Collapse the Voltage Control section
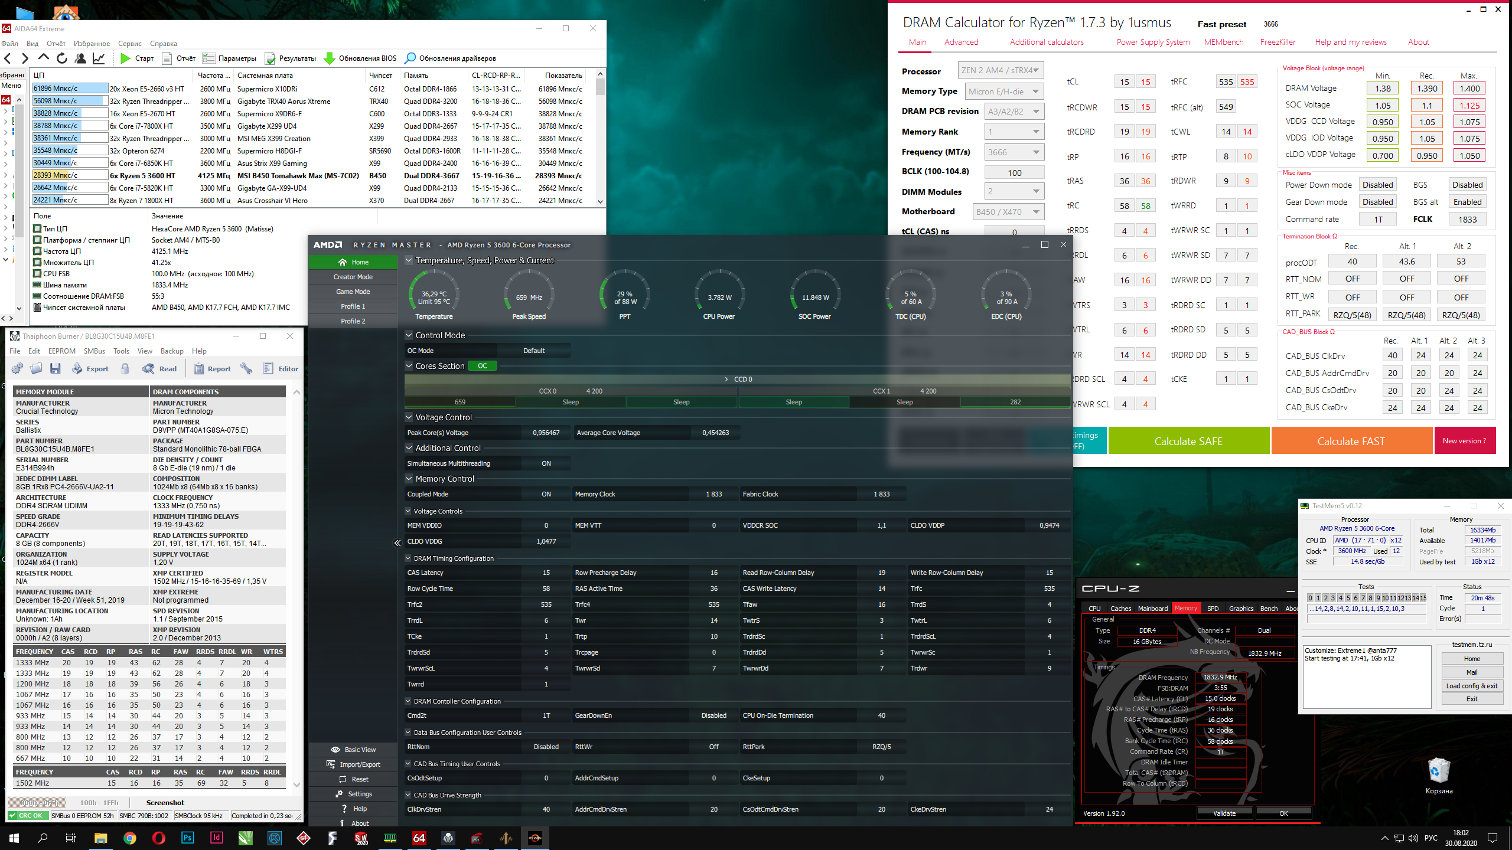Image resolution: width=1512 pixels, height=850 pixels. [409, 417]
